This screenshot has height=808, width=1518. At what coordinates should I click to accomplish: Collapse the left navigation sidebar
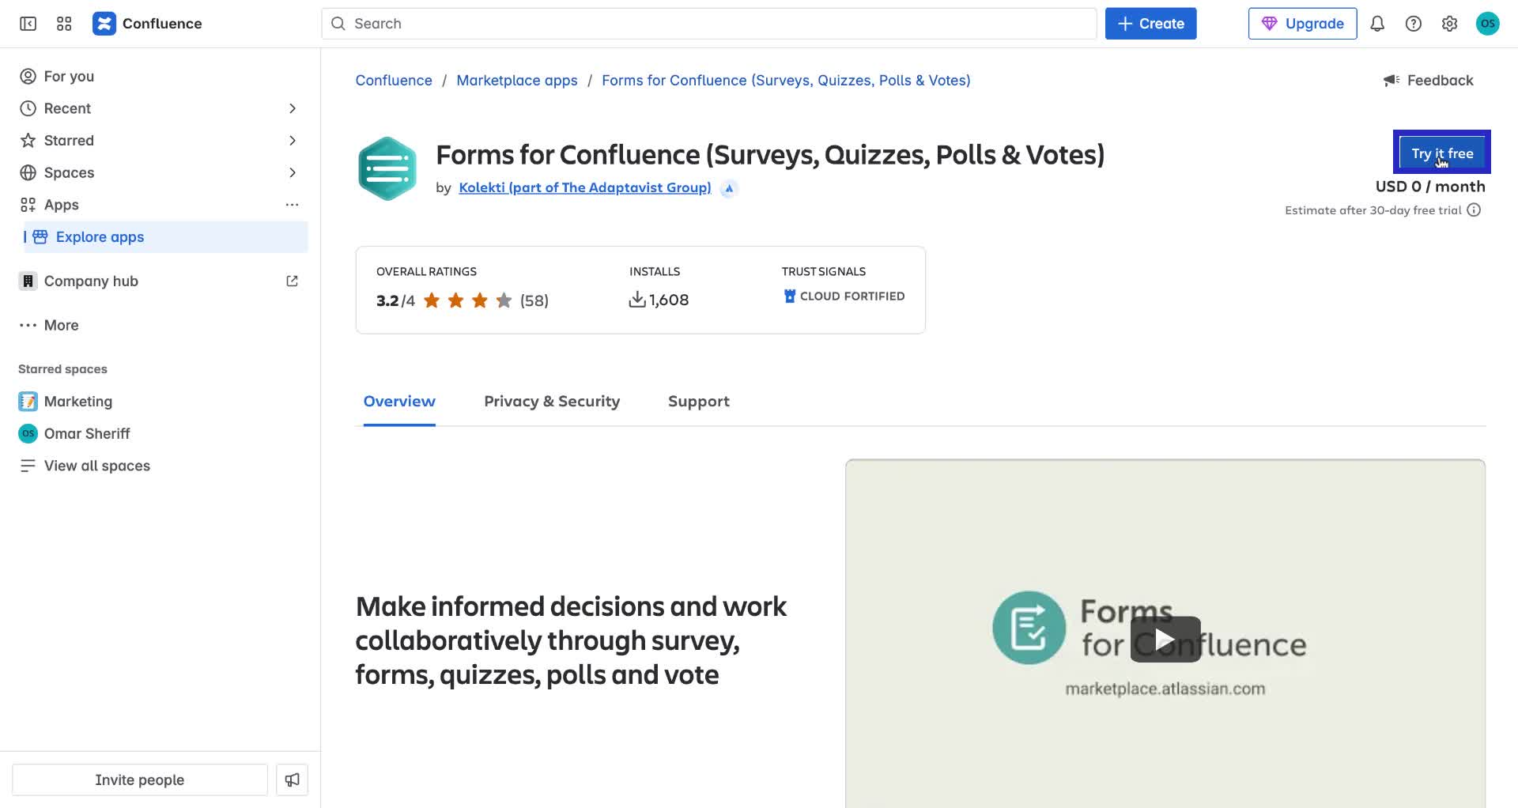pyautogui.click(x=27, y=24)
